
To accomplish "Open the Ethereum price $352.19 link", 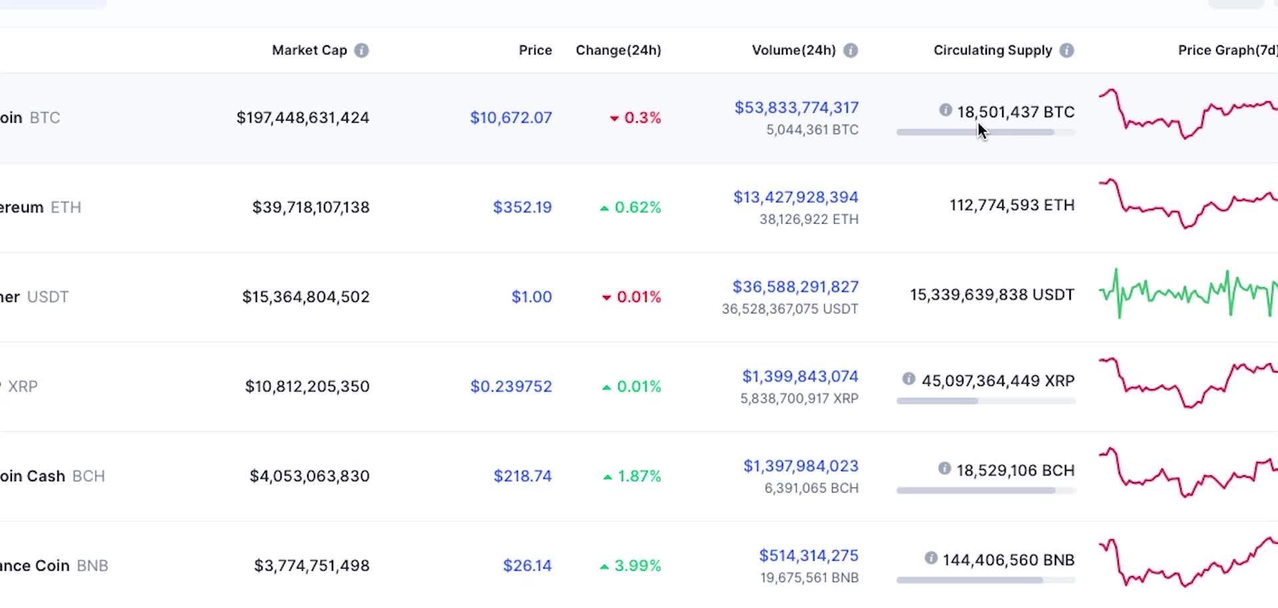I will pyautogui.click(x=522, y=207).
